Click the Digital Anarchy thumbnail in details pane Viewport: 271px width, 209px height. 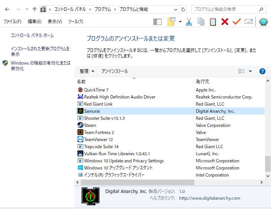[x=90, y=196]
